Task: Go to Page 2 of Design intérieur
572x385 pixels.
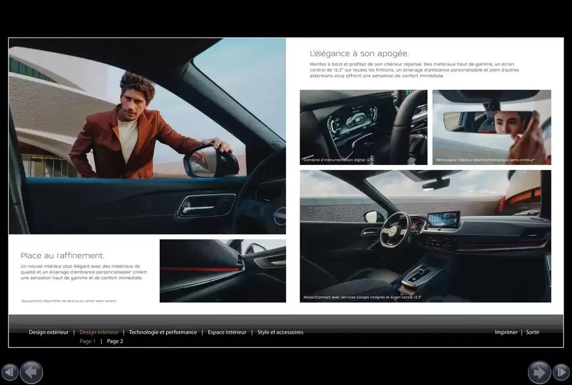Action: click(115, 340)
